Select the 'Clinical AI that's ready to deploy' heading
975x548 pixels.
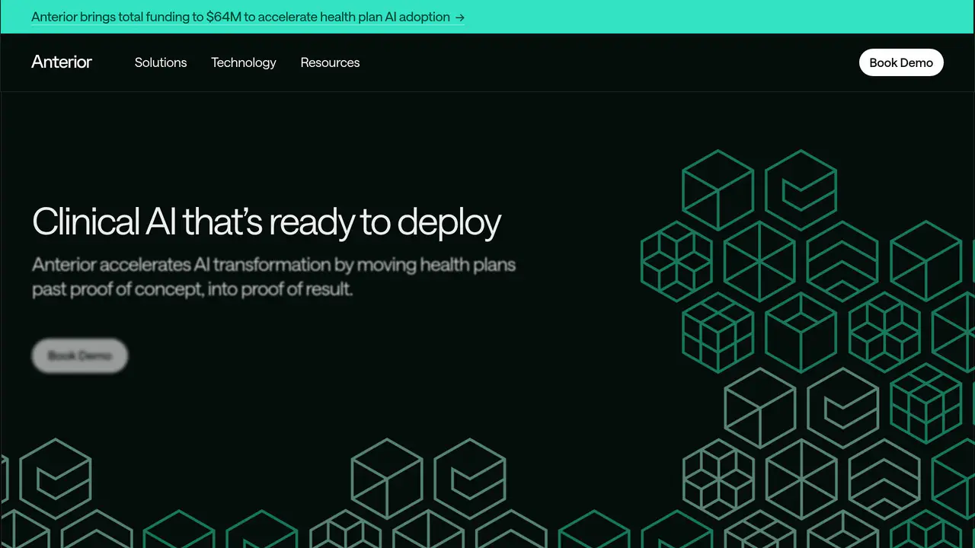coord(267,221)
